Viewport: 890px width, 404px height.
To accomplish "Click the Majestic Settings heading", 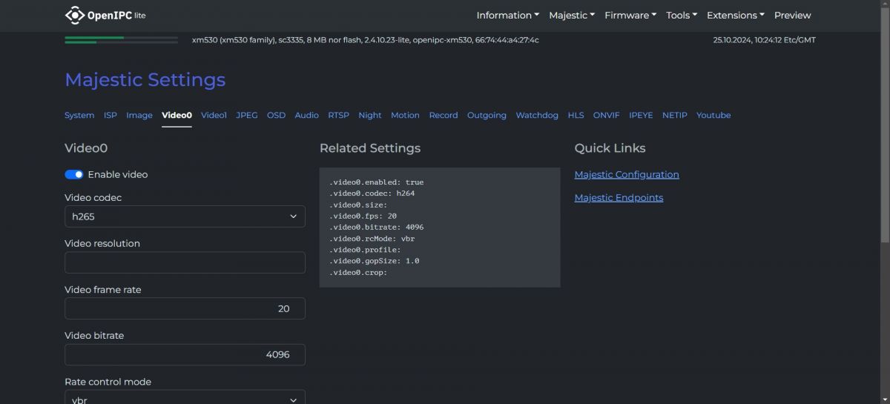I will point(145,79).
